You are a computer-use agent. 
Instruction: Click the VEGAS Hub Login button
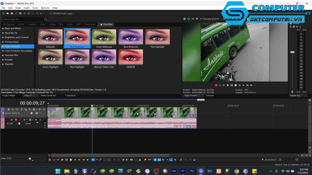[x=62, y=13]
